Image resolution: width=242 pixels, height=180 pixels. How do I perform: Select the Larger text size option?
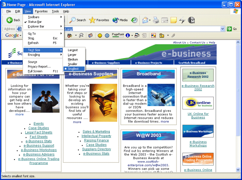pos(74,55)
